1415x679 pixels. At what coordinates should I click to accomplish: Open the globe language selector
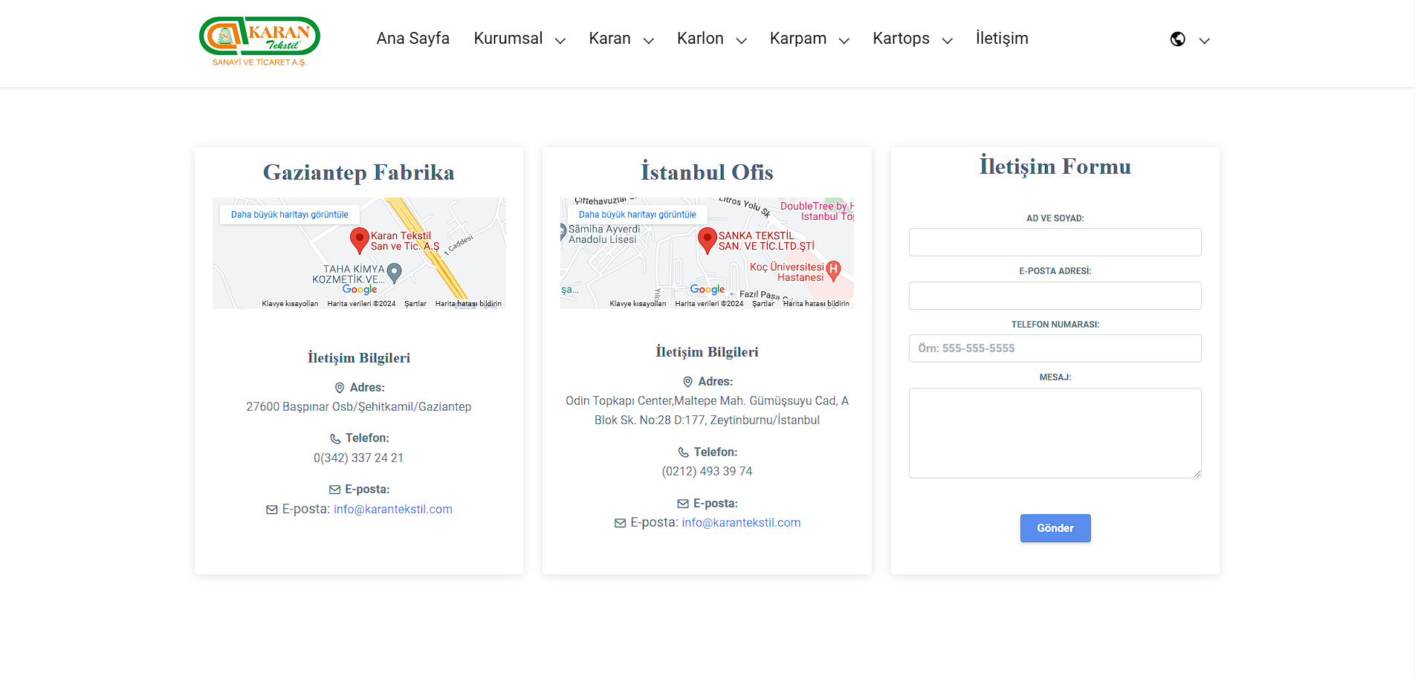point(1190,39)
